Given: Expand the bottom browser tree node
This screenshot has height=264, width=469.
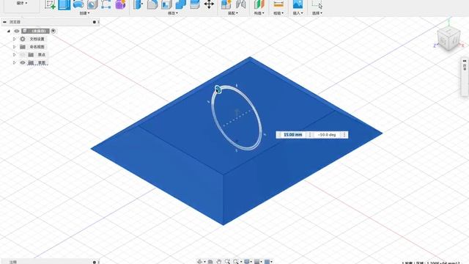Looking at the screenshot, I should pos(14,62).
